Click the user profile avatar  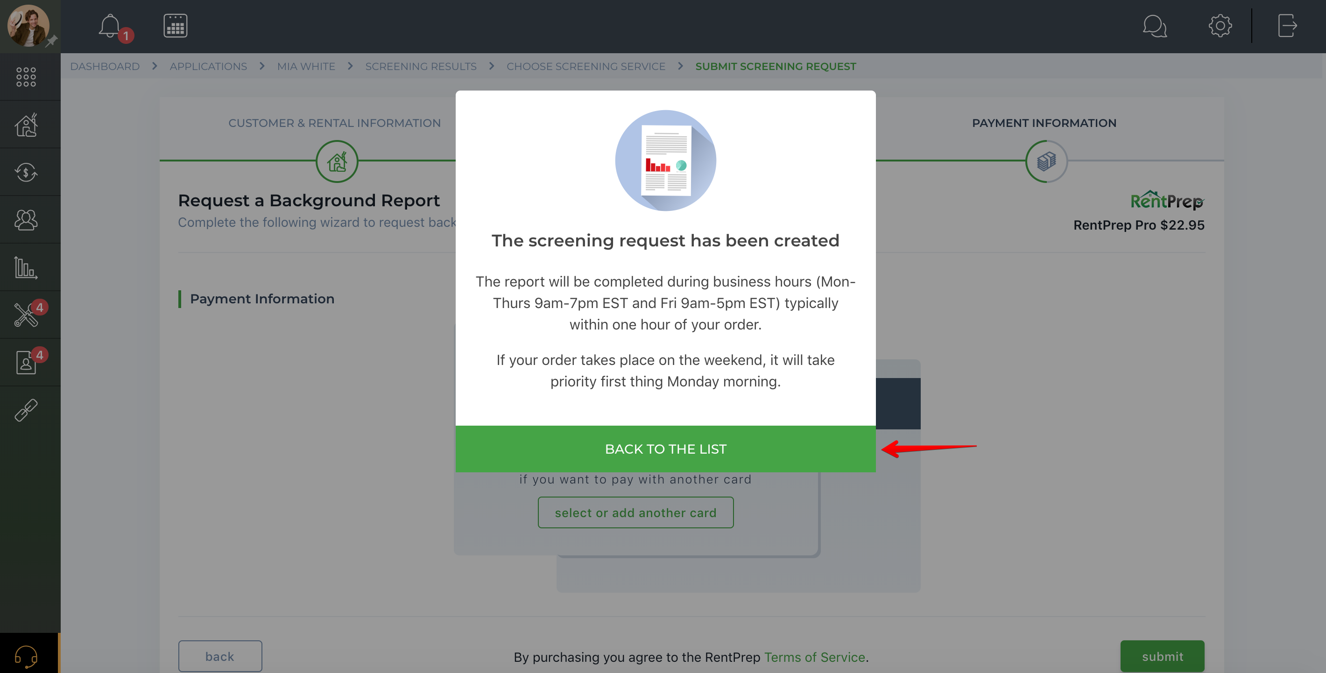tap(28, 26)
